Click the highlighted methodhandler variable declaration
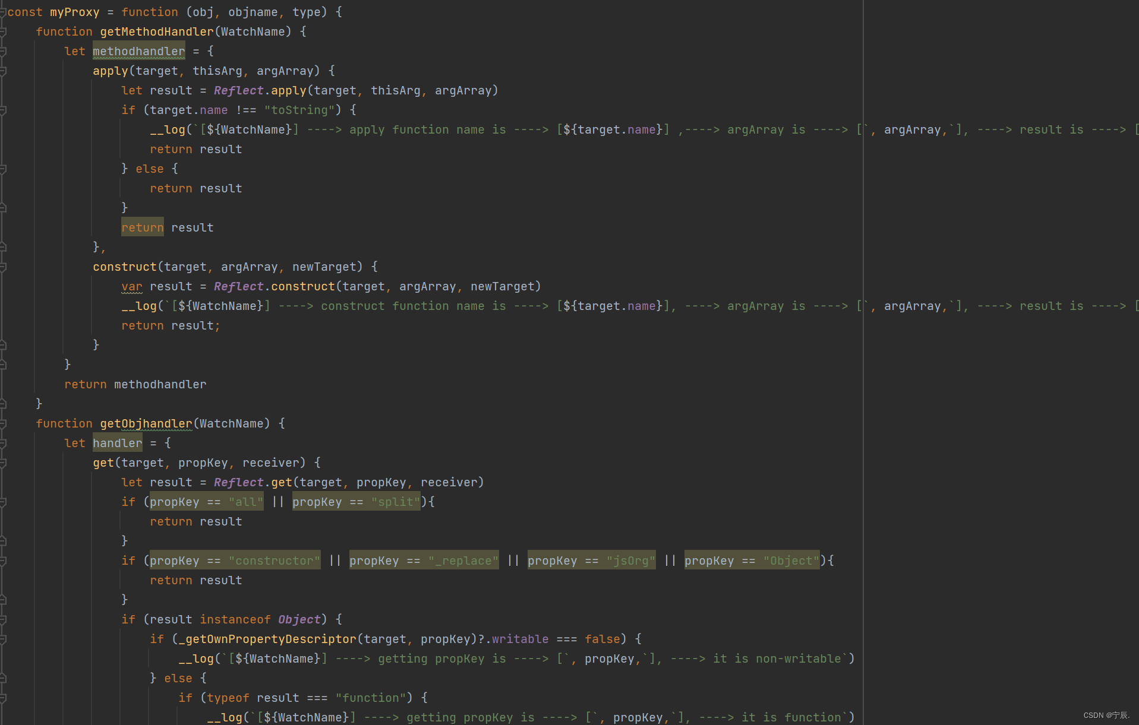The width and height of the screenshot is (1139, 725). (x=139, y=51)
